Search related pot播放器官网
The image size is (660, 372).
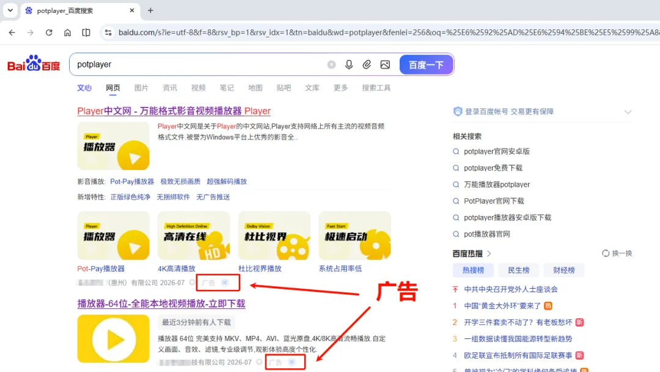tap(486, 234)
